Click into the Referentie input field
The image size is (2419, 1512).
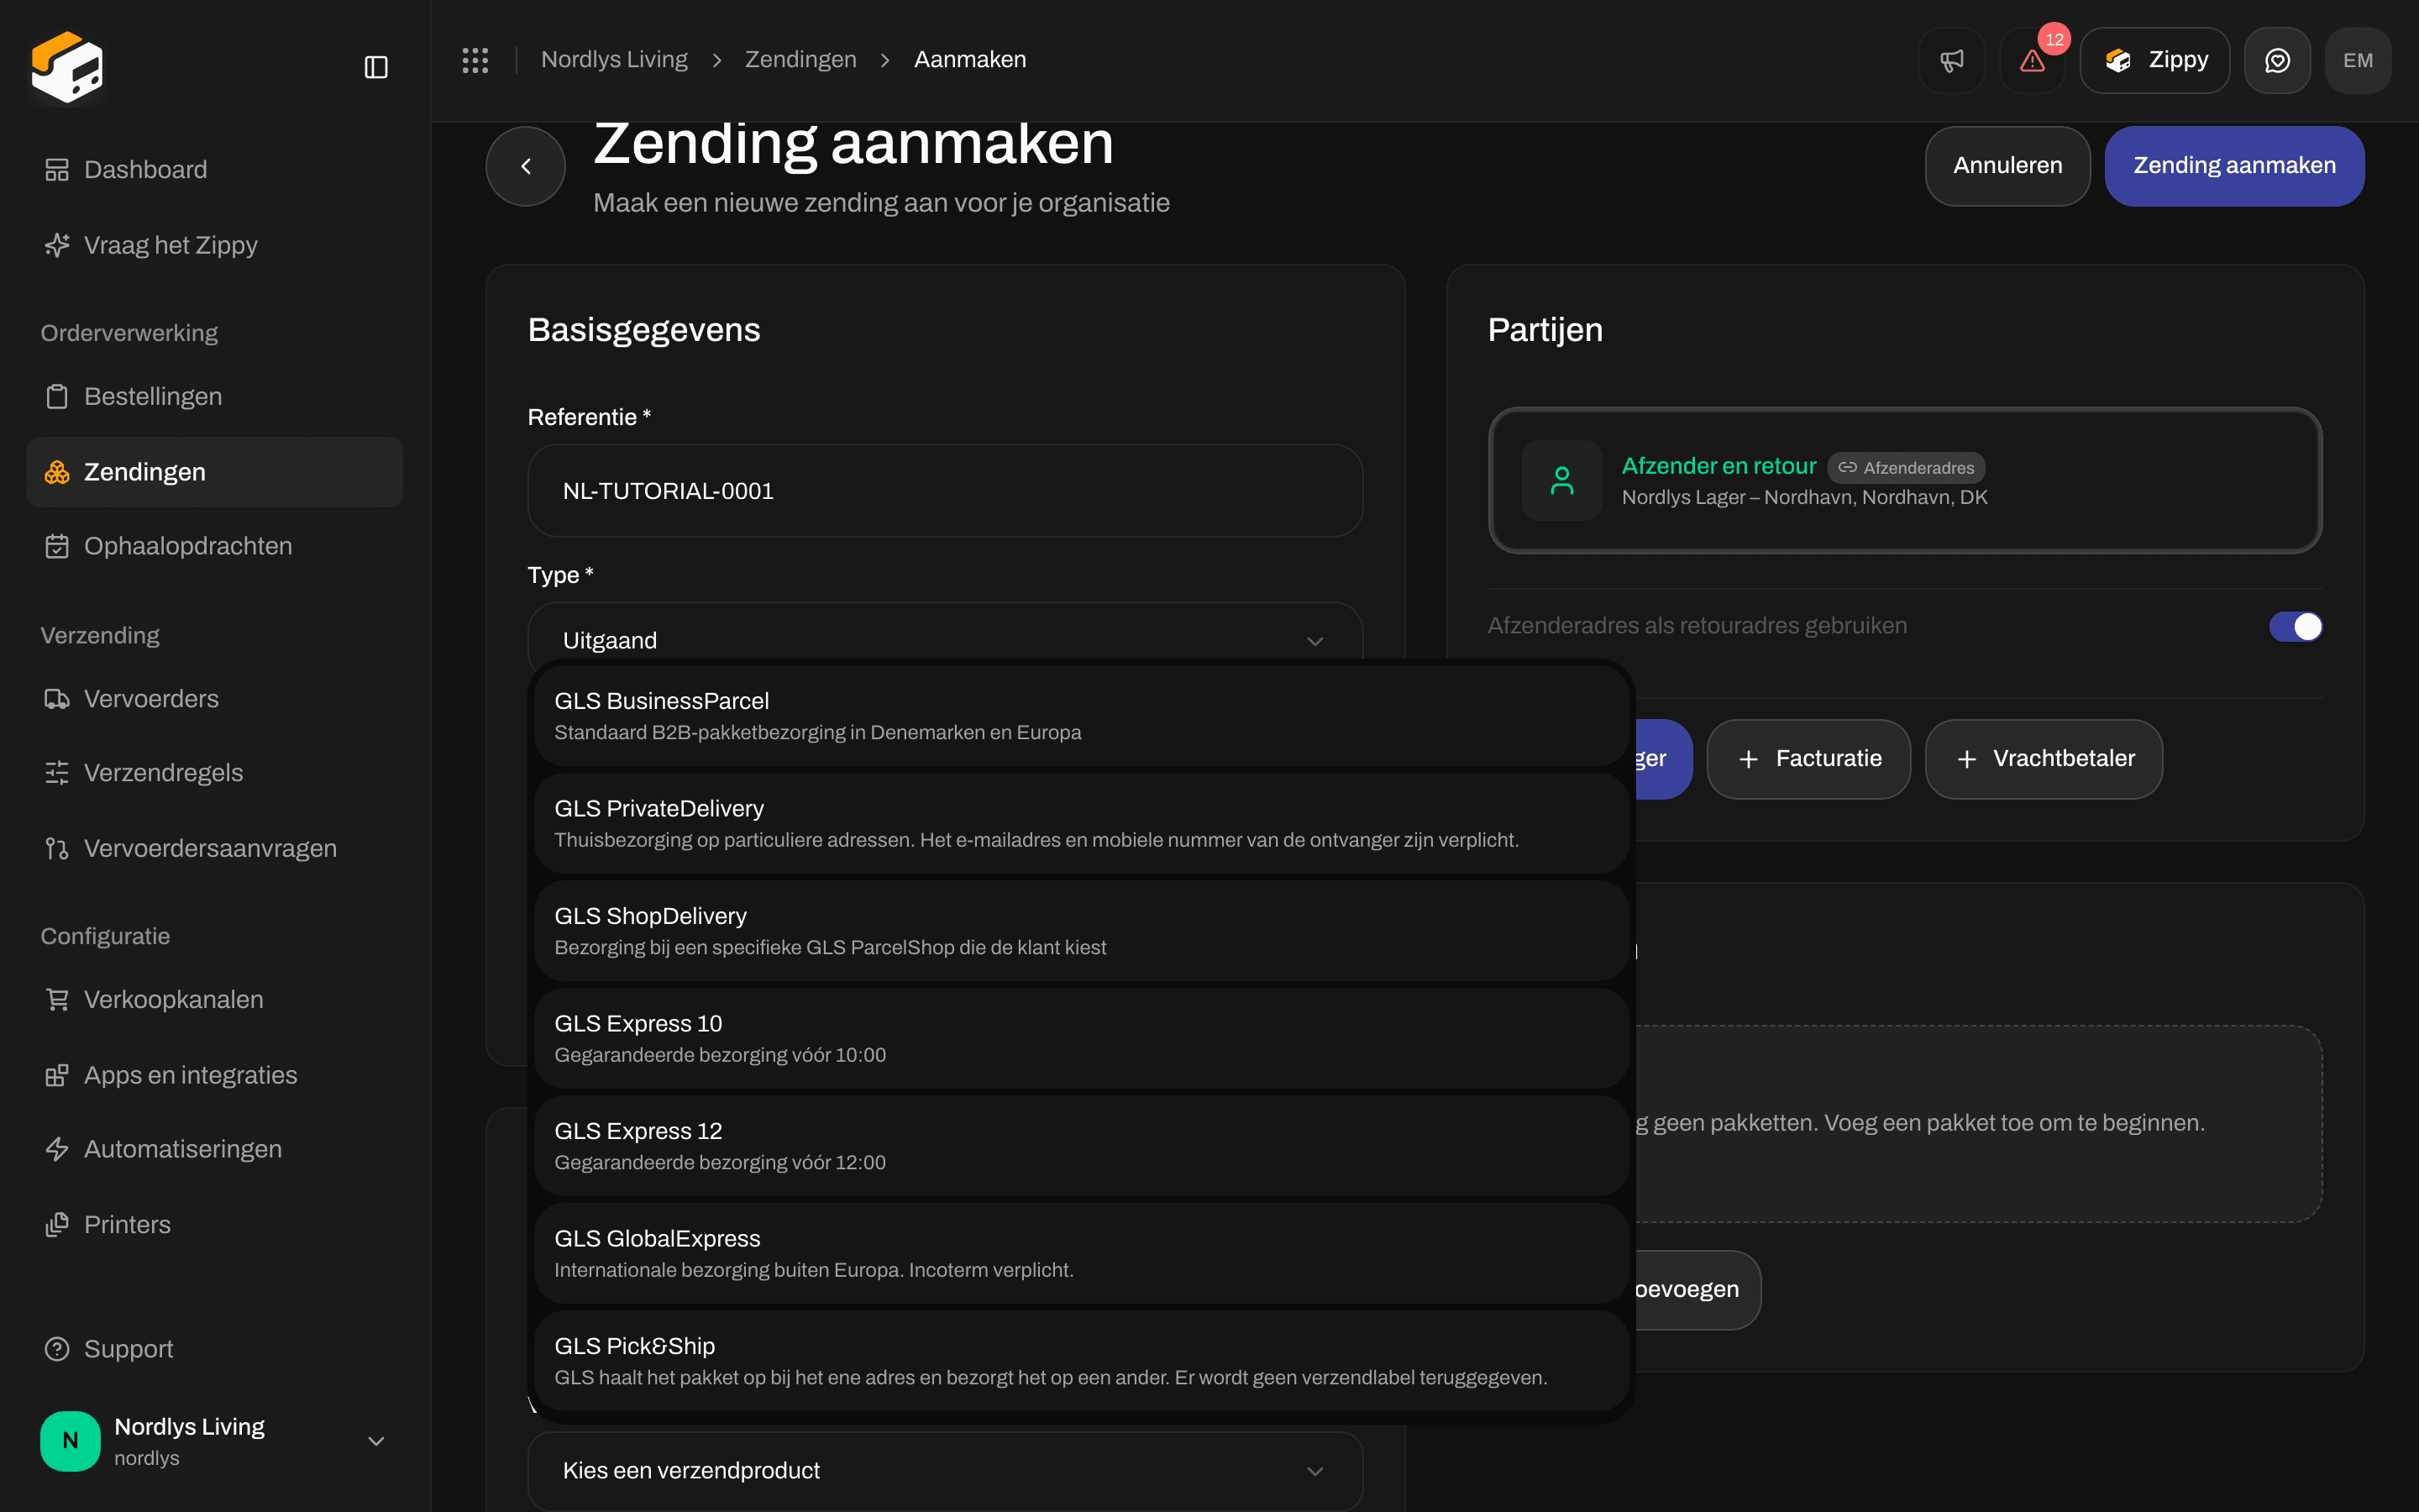coord(945,491)
